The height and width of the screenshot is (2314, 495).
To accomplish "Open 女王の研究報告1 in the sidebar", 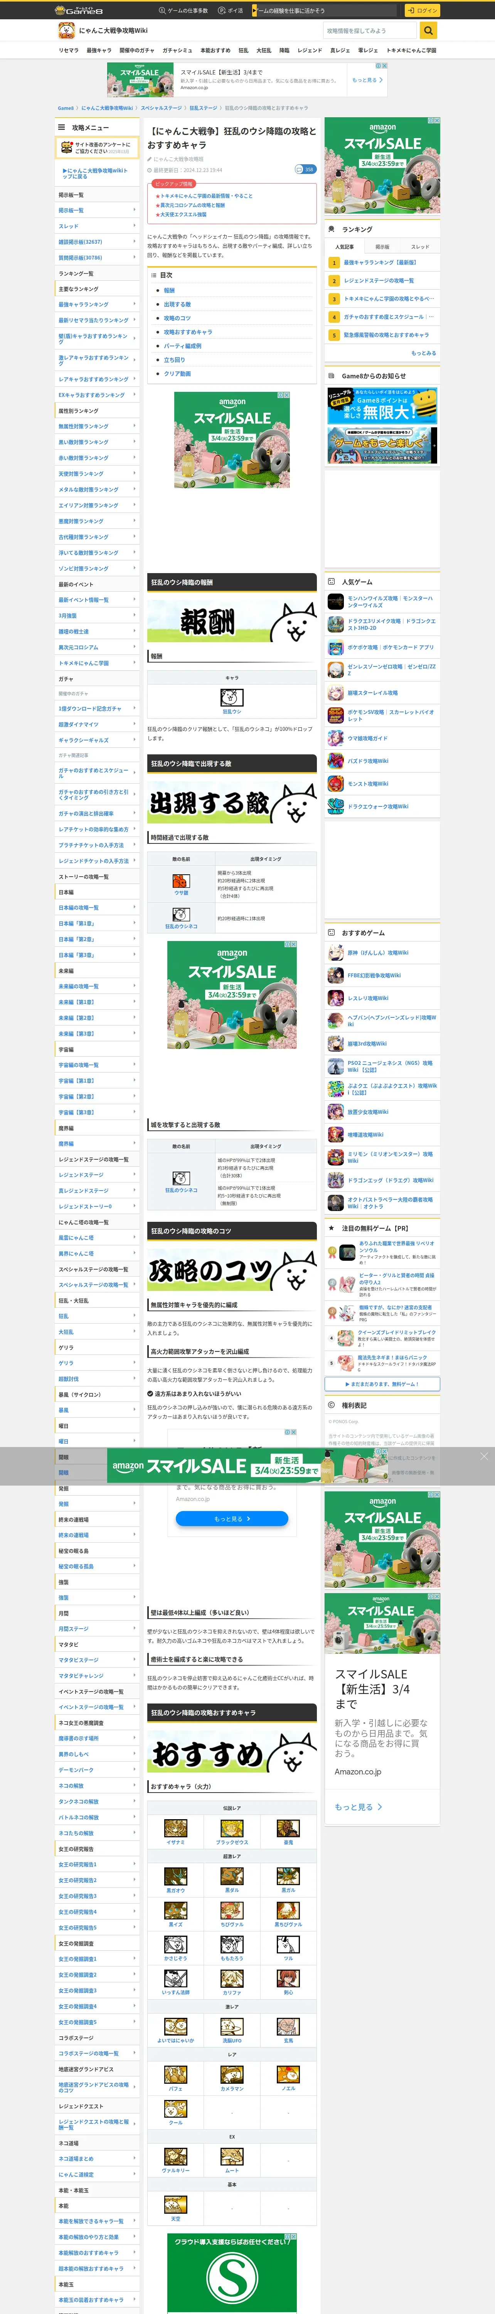I will pyautogui.click(x=97, y=1865).
